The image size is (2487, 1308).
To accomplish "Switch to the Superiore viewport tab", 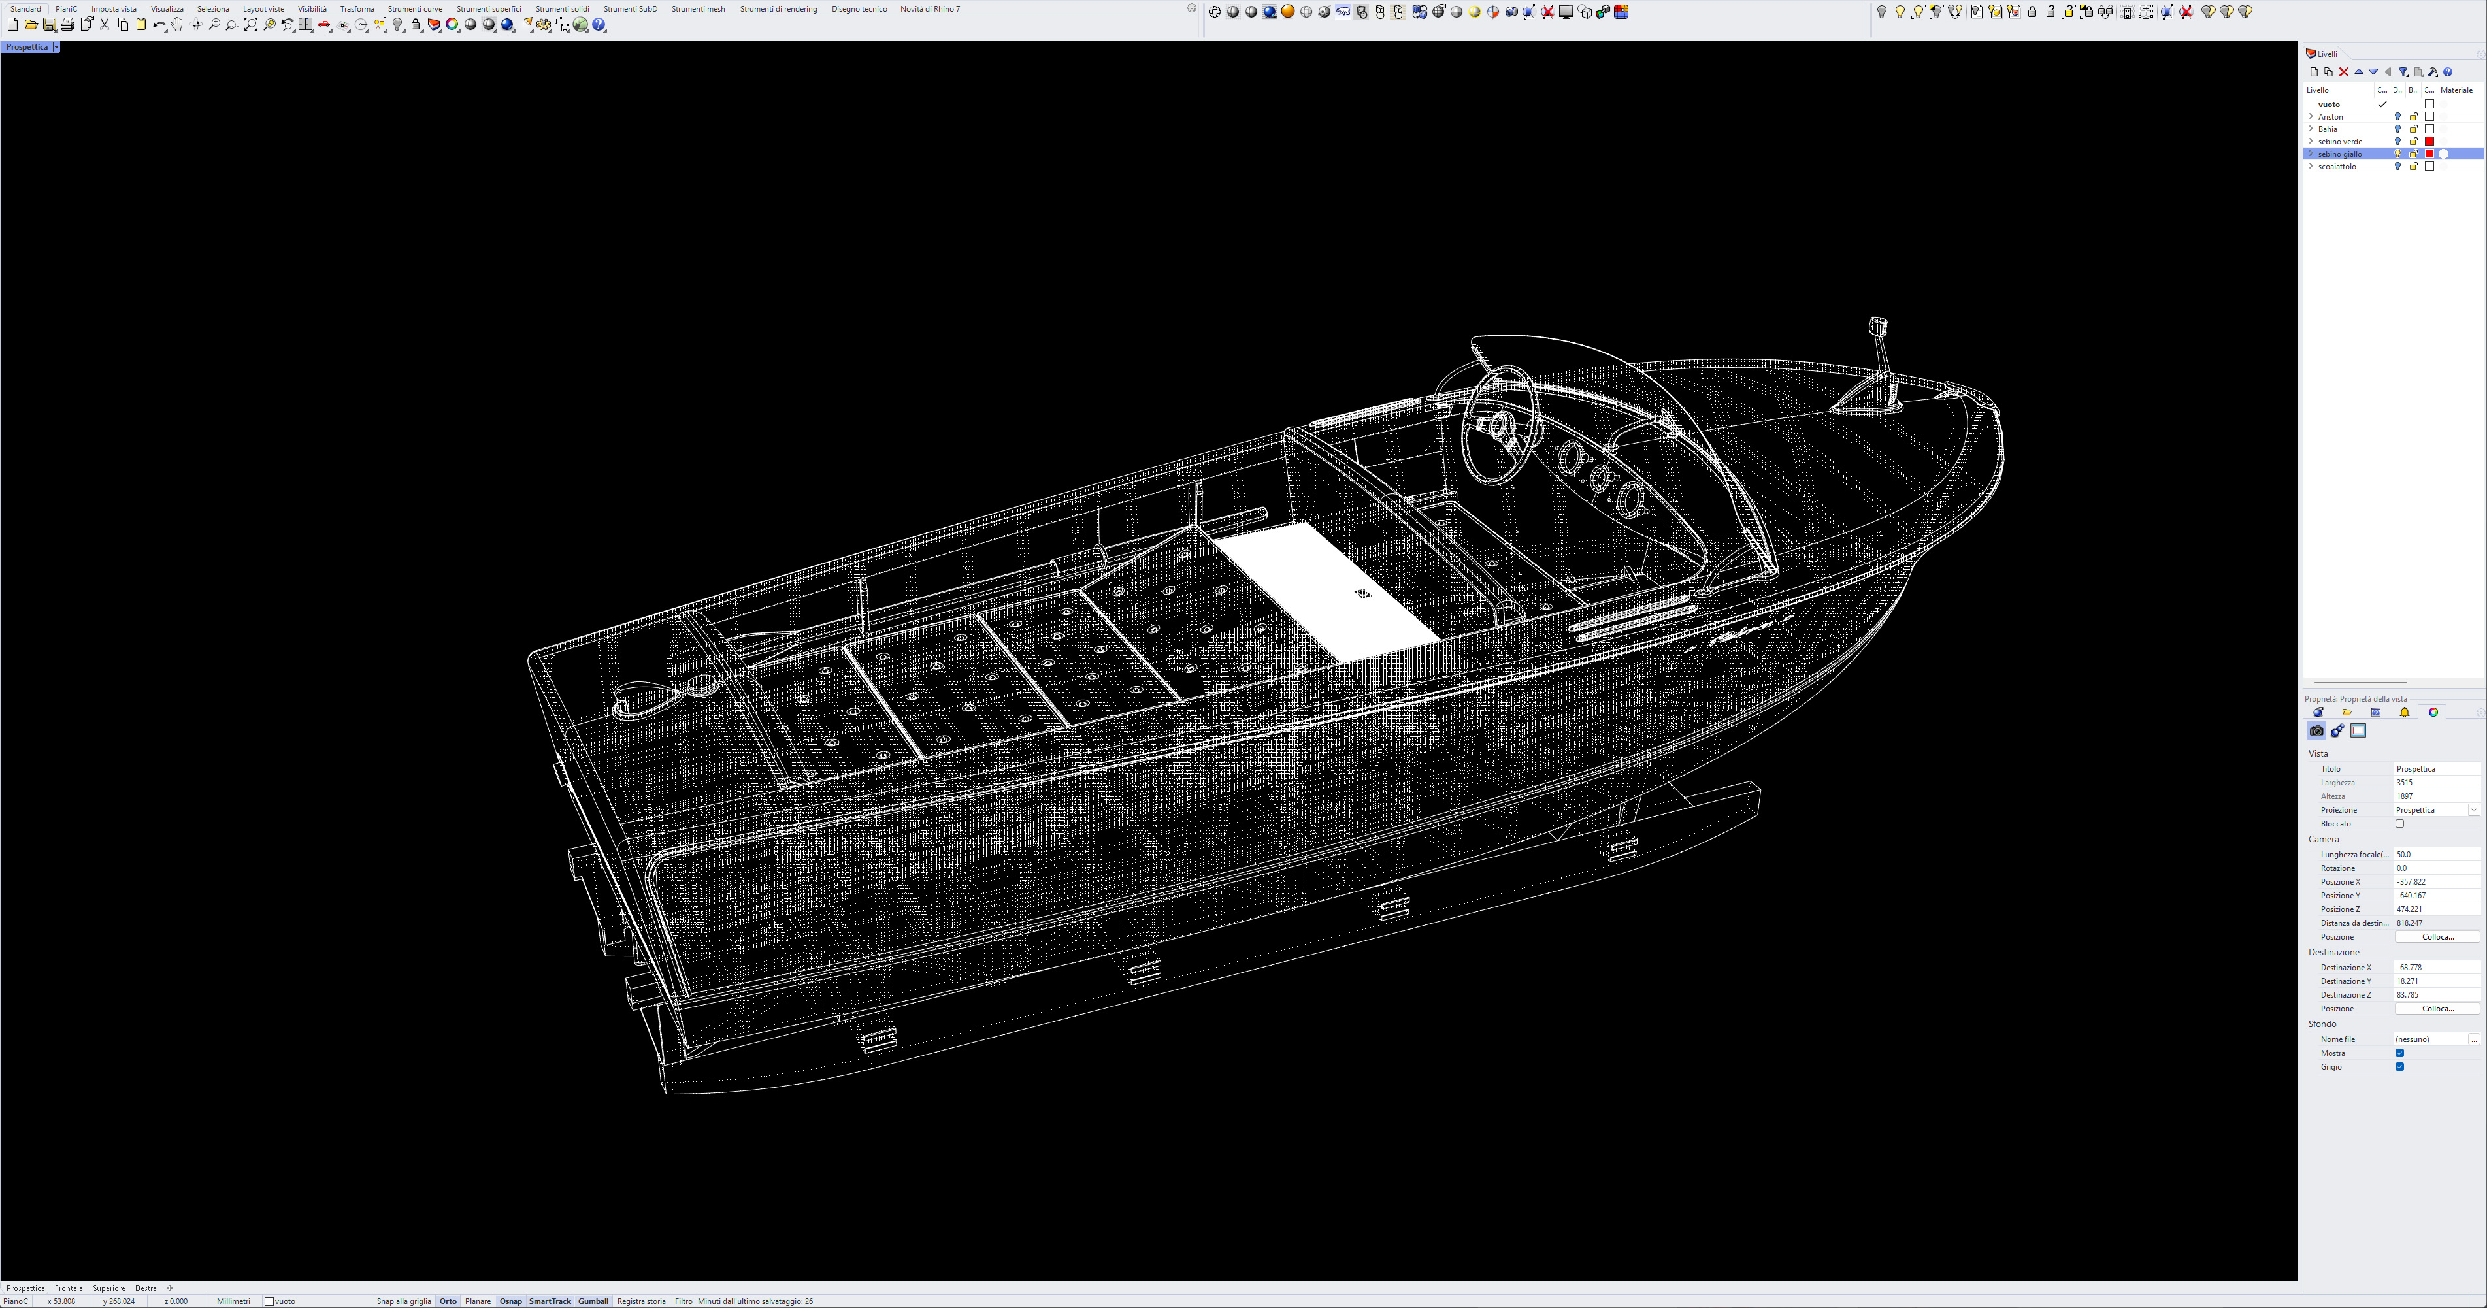I will 109,1288.
